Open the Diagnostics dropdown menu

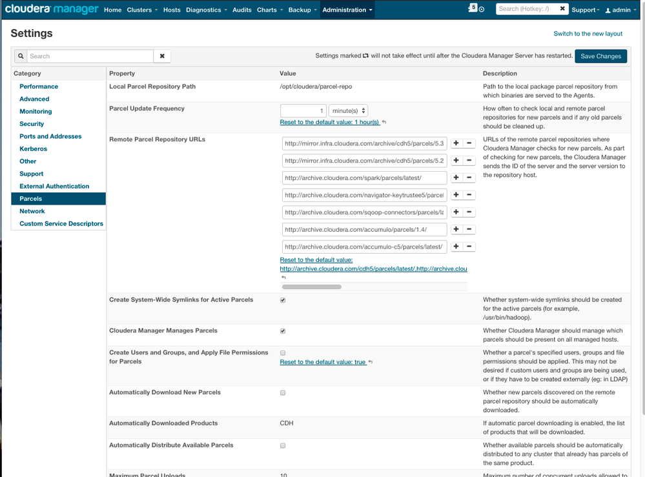207,10
